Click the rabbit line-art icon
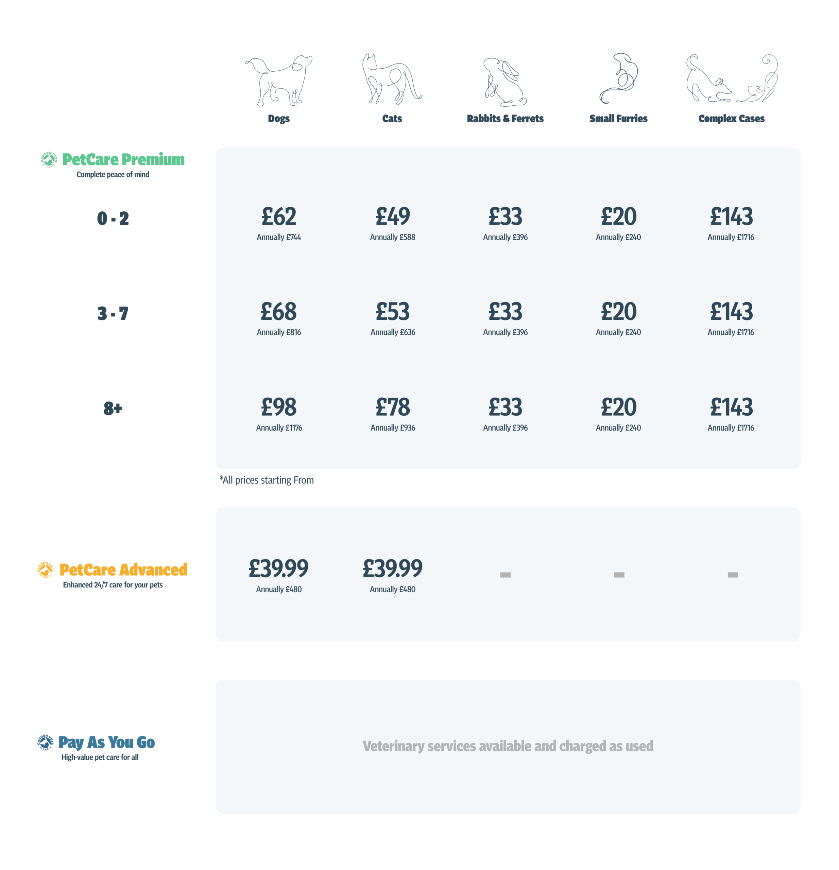839x870 pixels. point(505,83)
